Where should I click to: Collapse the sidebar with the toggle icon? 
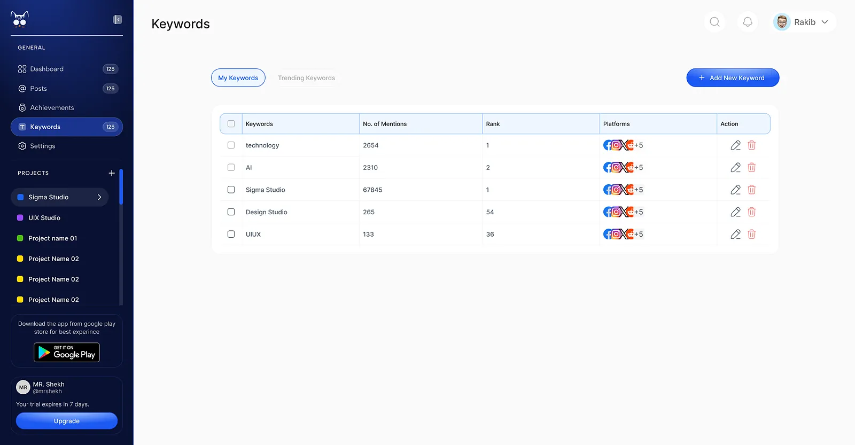[x=118, y=20]
